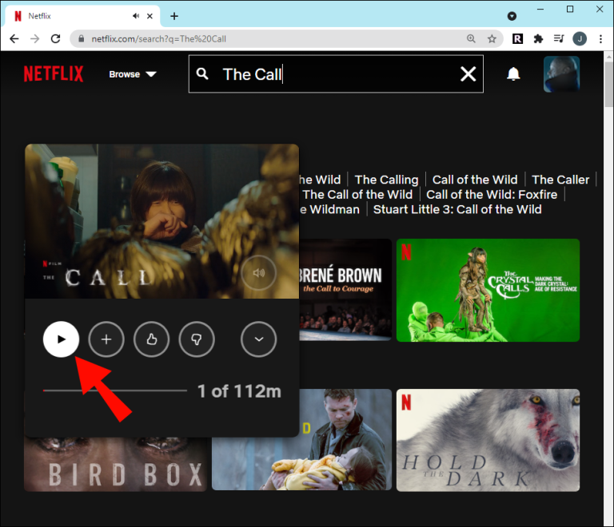The image size is (614, 527).
Task: Give The Call a thumbs up
Action: pyautogui.click(x=152, y=339)
